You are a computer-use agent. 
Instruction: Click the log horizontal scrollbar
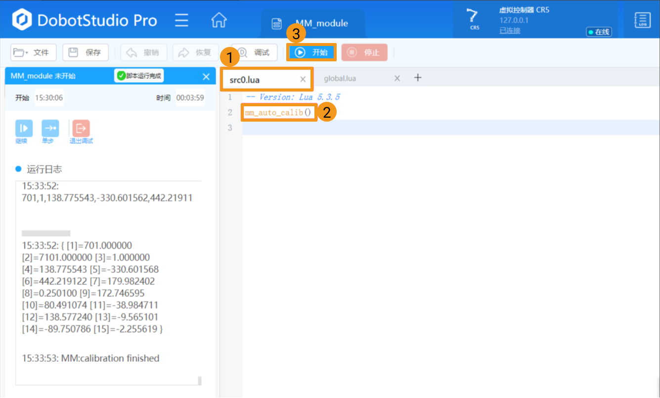click(46, 233)
